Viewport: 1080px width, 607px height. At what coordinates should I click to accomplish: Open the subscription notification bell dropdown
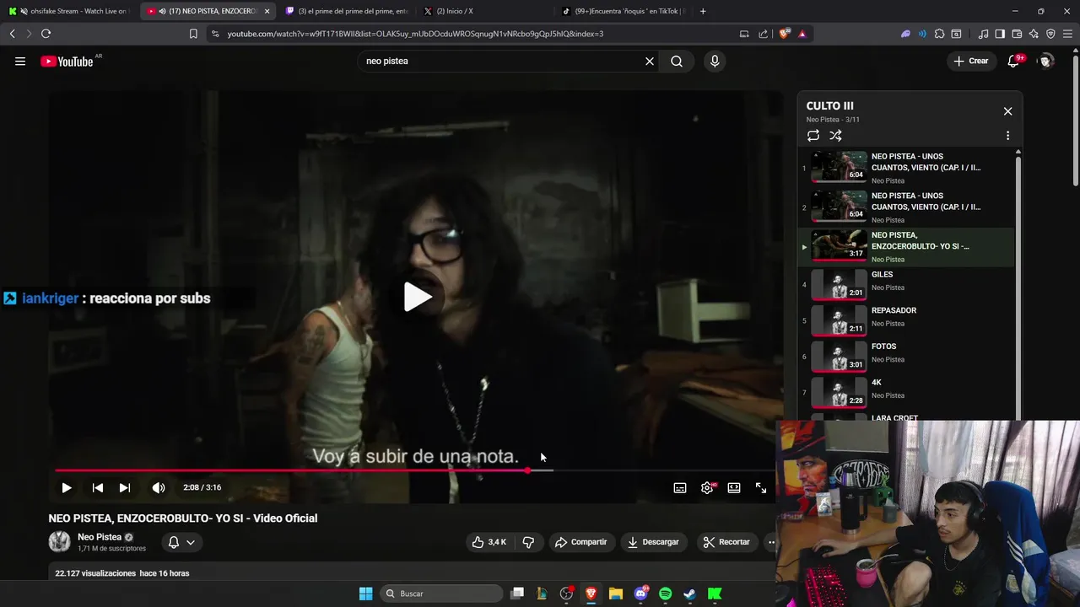point(181,542)
